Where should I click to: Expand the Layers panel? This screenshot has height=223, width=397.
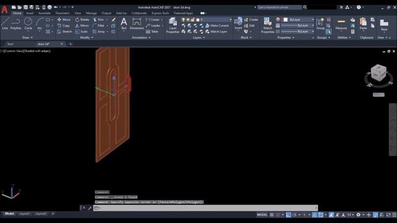pos(198,37)
